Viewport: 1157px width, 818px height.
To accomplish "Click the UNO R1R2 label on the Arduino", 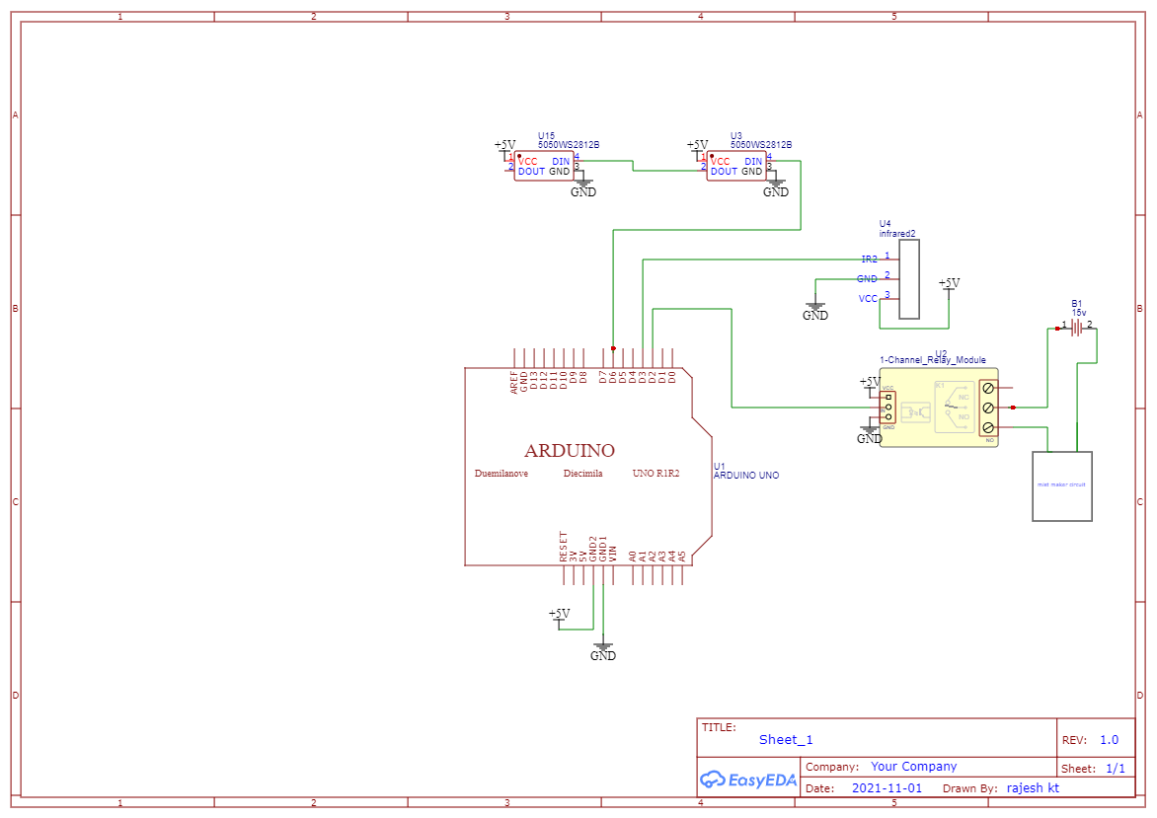I will click(x=656, y=474).
